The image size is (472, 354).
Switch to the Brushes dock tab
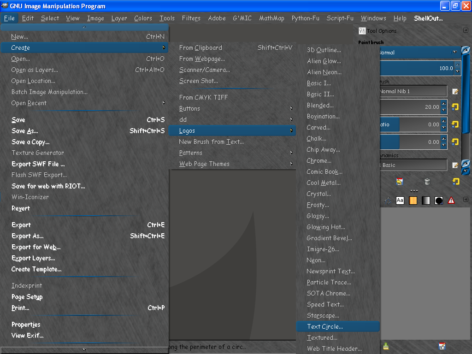coord(439,201)
